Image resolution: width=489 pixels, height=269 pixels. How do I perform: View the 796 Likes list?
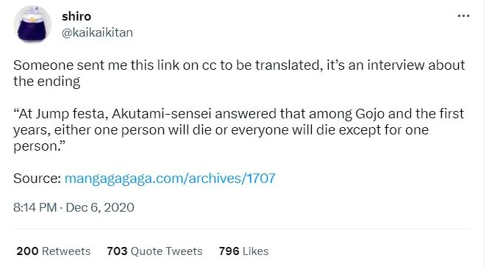click(243, 251)
